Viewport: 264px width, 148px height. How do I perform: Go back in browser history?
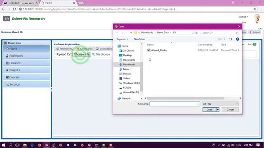(x=4, y=9)
